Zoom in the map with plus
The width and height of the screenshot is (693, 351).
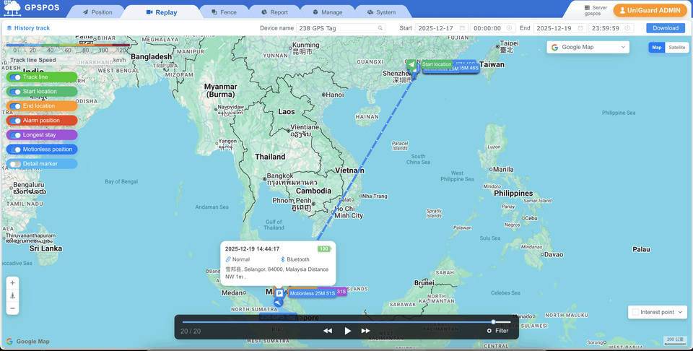pyautogui.click(x=12, y=283)
